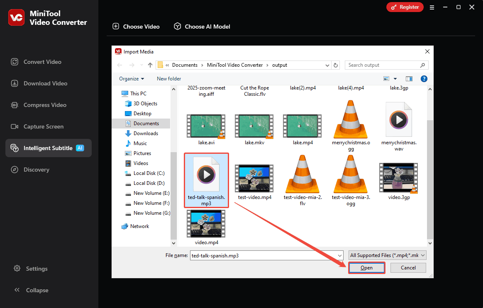Click the Open button
This screenshot has height=308, width=483.
(x=366, y=267)
